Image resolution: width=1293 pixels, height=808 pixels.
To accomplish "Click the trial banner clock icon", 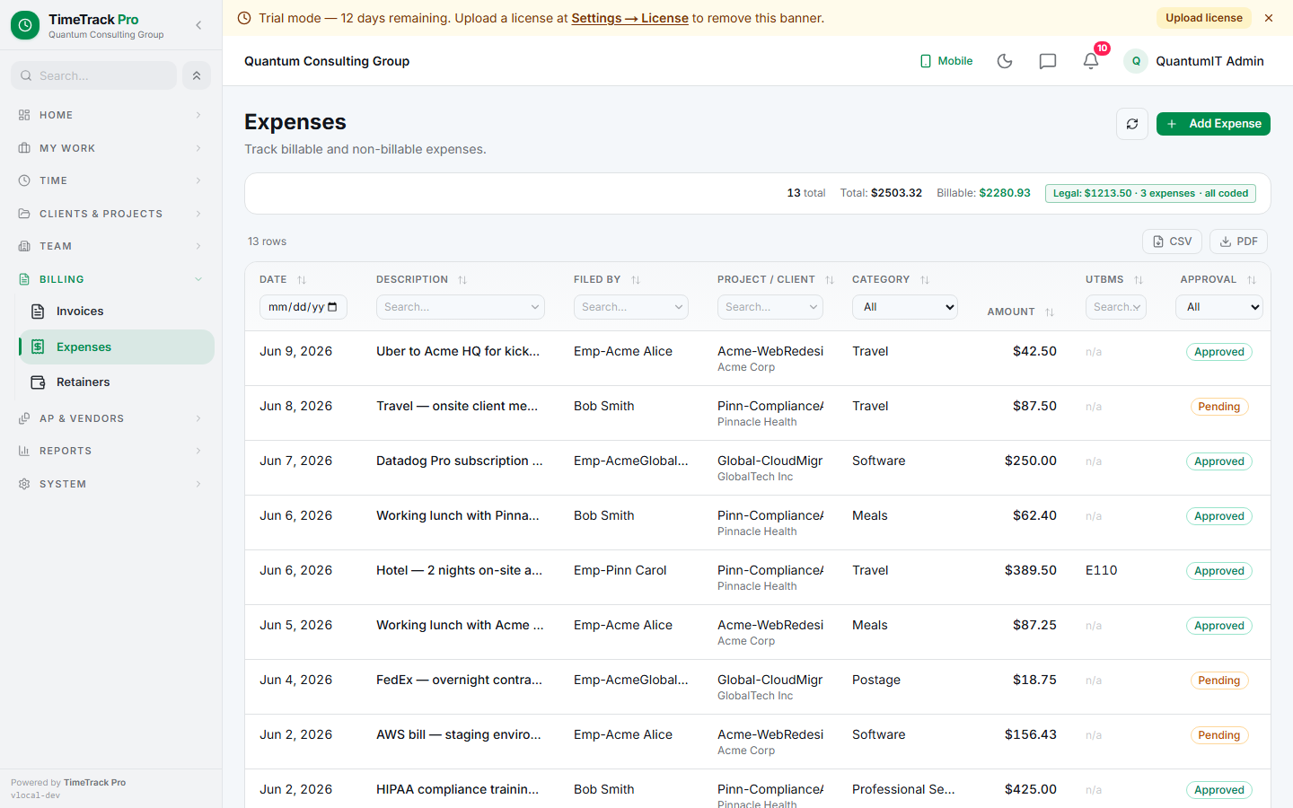I will 243,18.
